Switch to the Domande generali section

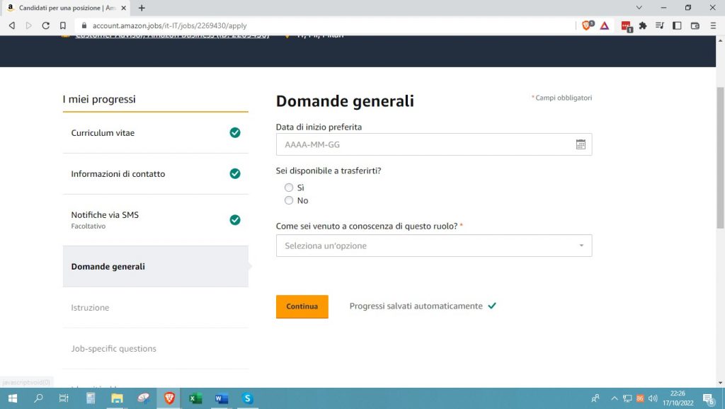pyautogui.click(x=108, y=267)
